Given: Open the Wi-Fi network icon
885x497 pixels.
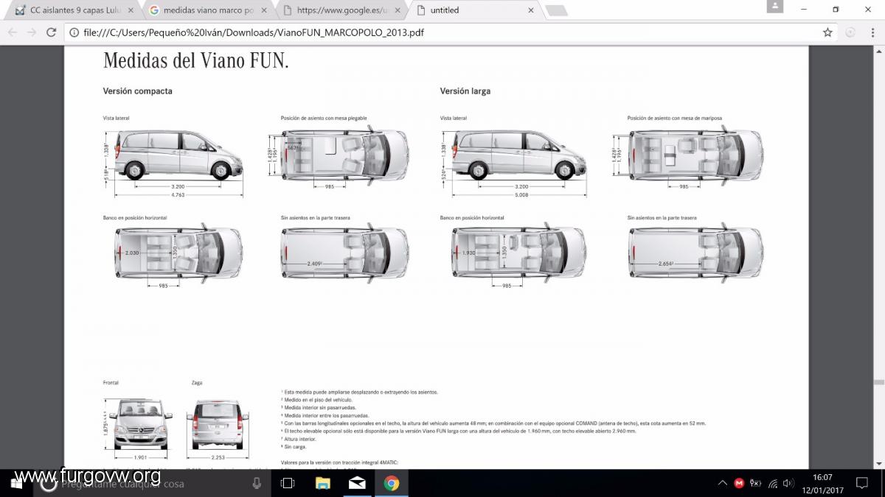Looking at the screenshot, I should click(x=773, y=484).
